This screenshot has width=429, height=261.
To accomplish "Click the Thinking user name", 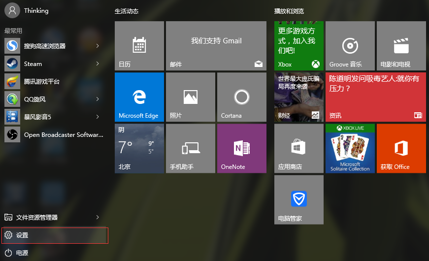I will [x=36, y=11].
